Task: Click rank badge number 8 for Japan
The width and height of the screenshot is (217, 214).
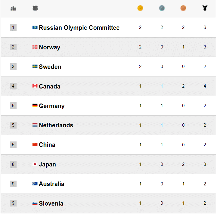Action: 13,164
